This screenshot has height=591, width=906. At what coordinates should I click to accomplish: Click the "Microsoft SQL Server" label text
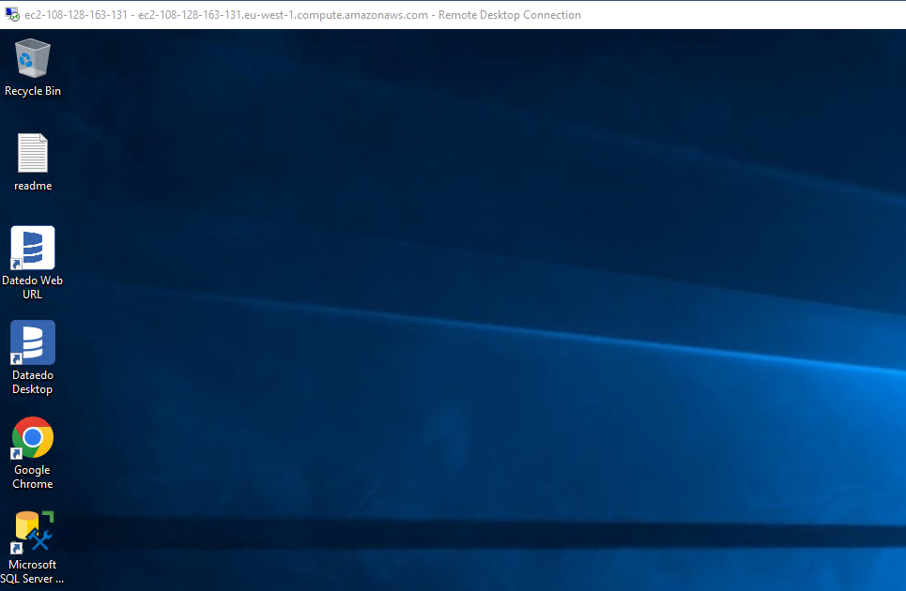[x=33, y=571]
